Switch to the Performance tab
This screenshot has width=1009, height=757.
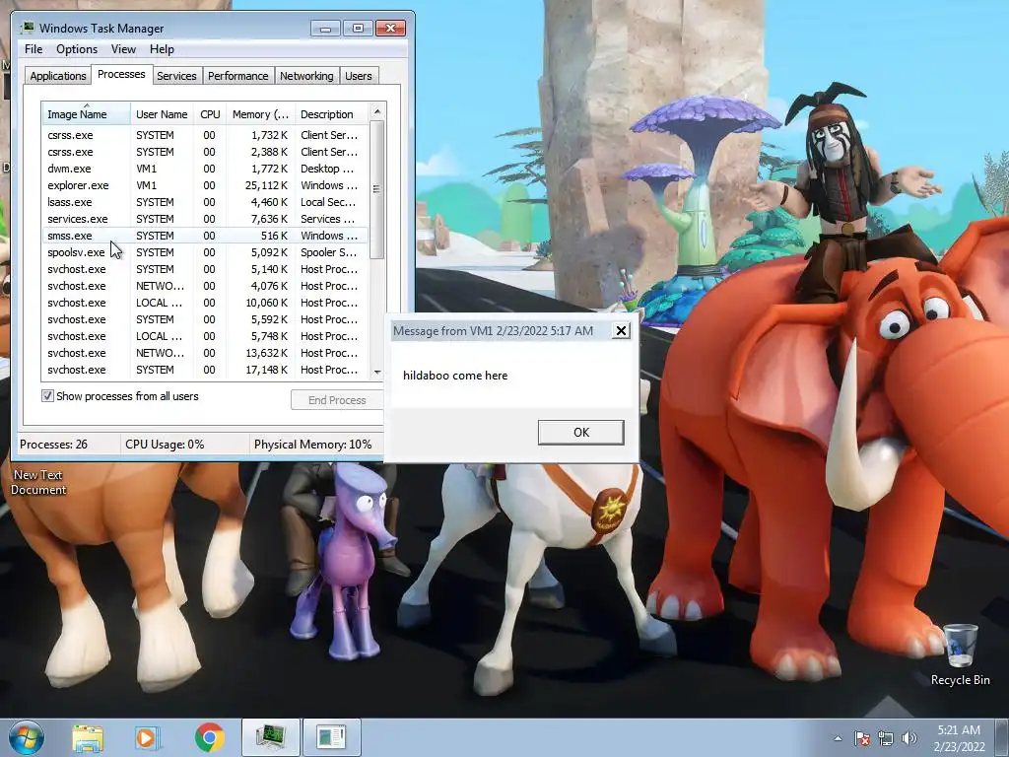point(238,76)
